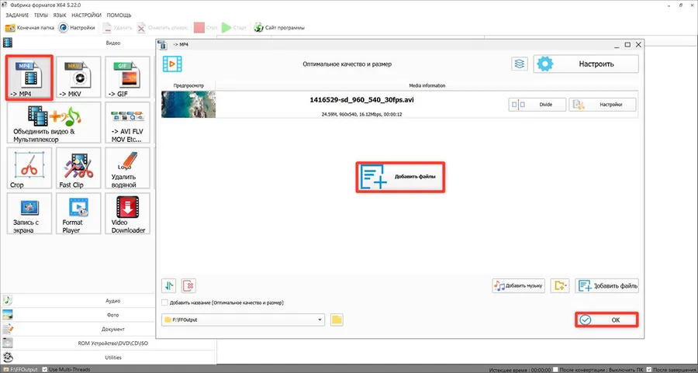Select the -> MP4 conversion icon

click(x=29, y=78)
